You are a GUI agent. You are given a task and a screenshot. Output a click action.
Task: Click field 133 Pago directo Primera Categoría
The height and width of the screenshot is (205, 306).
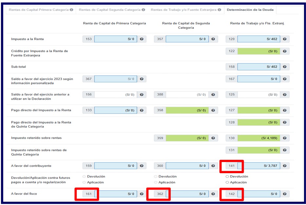pos(115,110)
